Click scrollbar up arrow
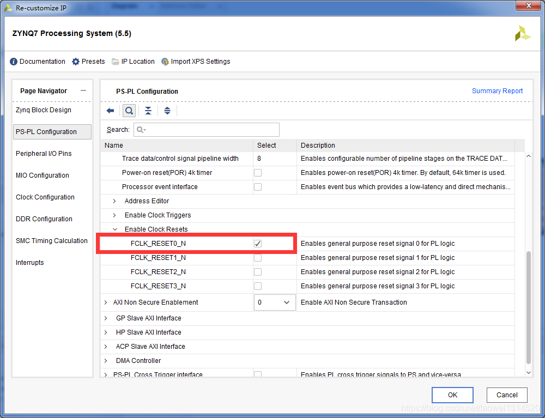The height and width of the screenshot is (418, 545). coord(529,156)
